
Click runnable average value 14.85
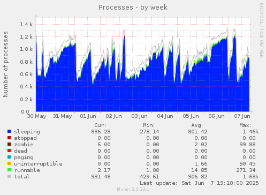pos(200,170)
